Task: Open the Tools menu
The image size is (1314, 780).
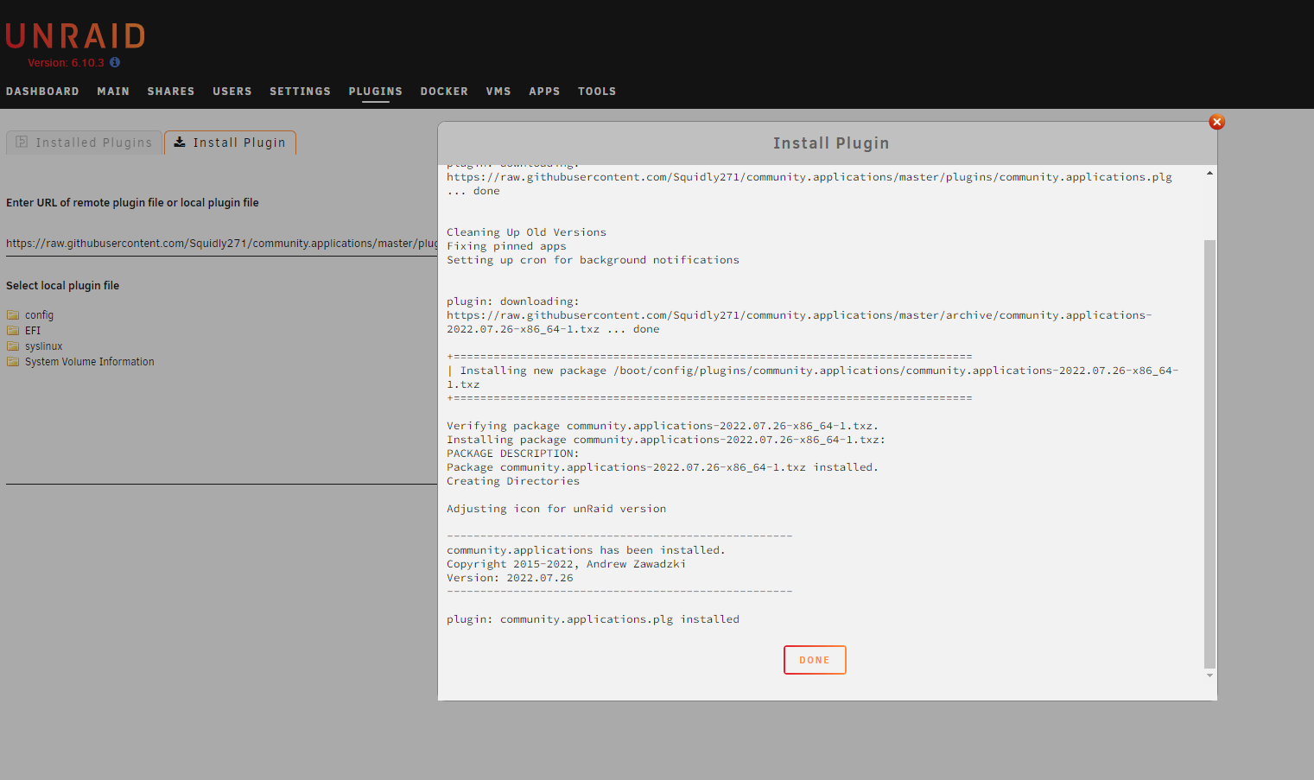Action: (597, 92)
